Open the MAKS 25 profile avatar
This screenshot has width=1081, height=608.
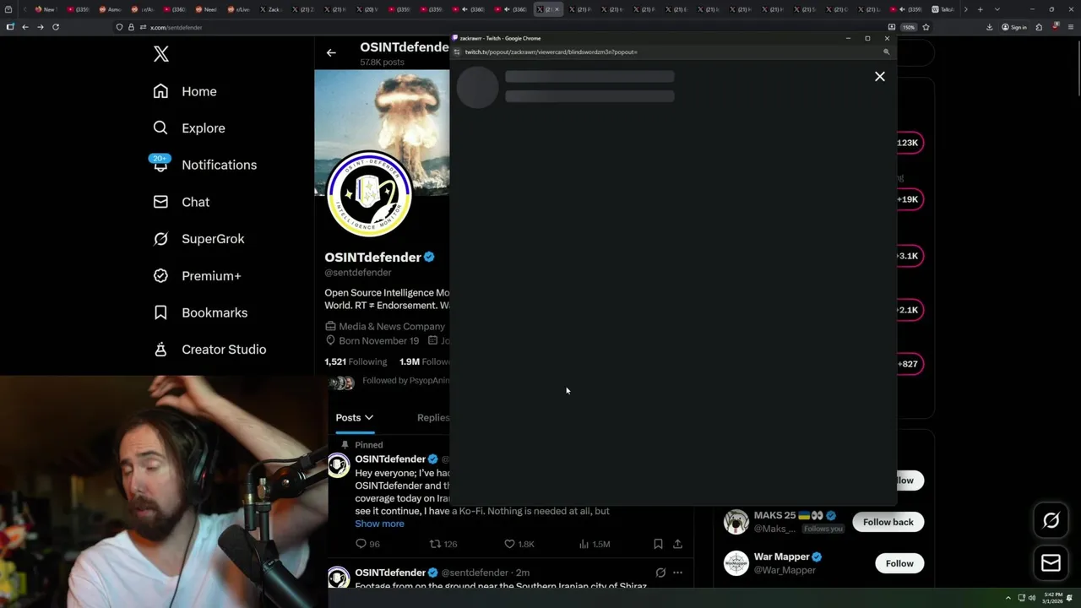(736, 522)
